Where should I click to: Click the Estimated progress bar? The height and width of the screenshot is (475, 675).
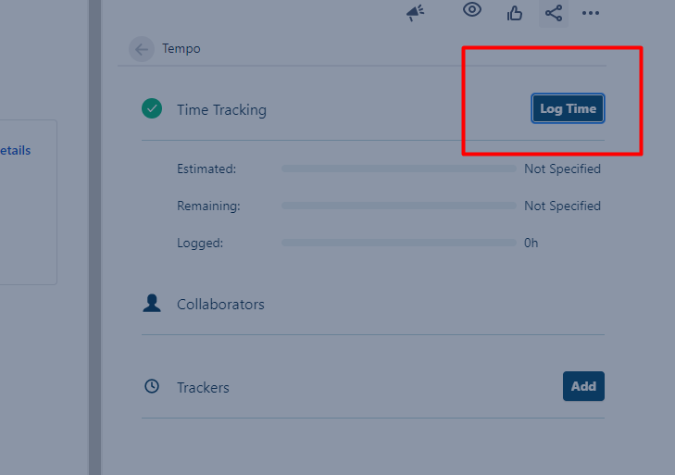399,169
